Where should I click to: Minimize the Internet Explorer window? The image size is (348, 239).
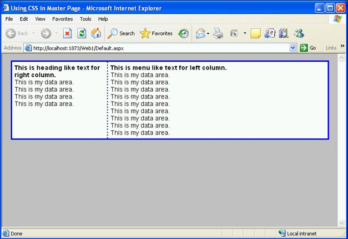click(x=319, y=8)
